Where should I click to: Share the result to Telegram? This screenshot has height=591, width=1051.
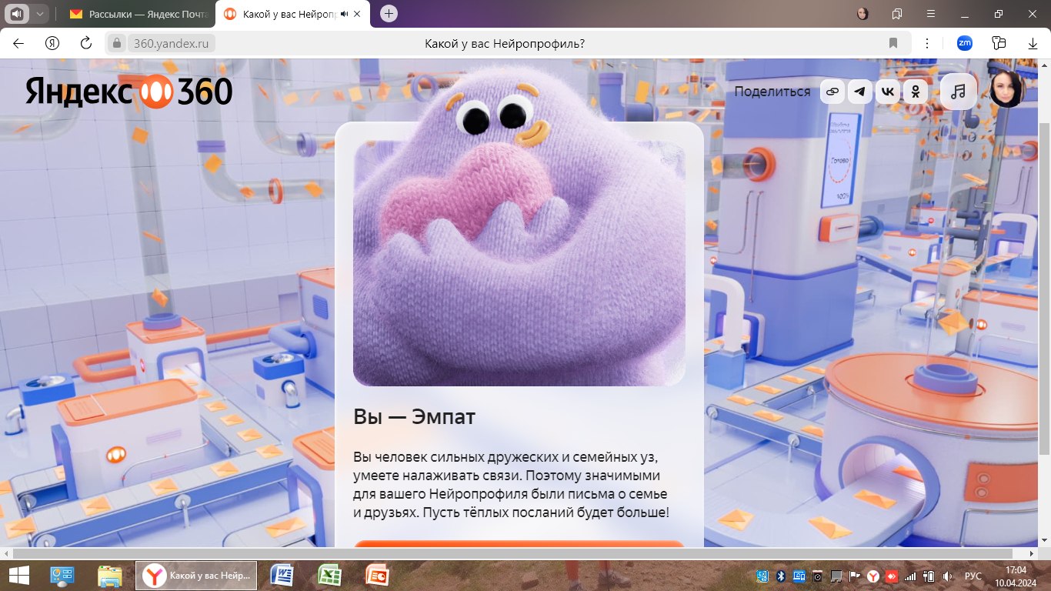coord(860,92)
